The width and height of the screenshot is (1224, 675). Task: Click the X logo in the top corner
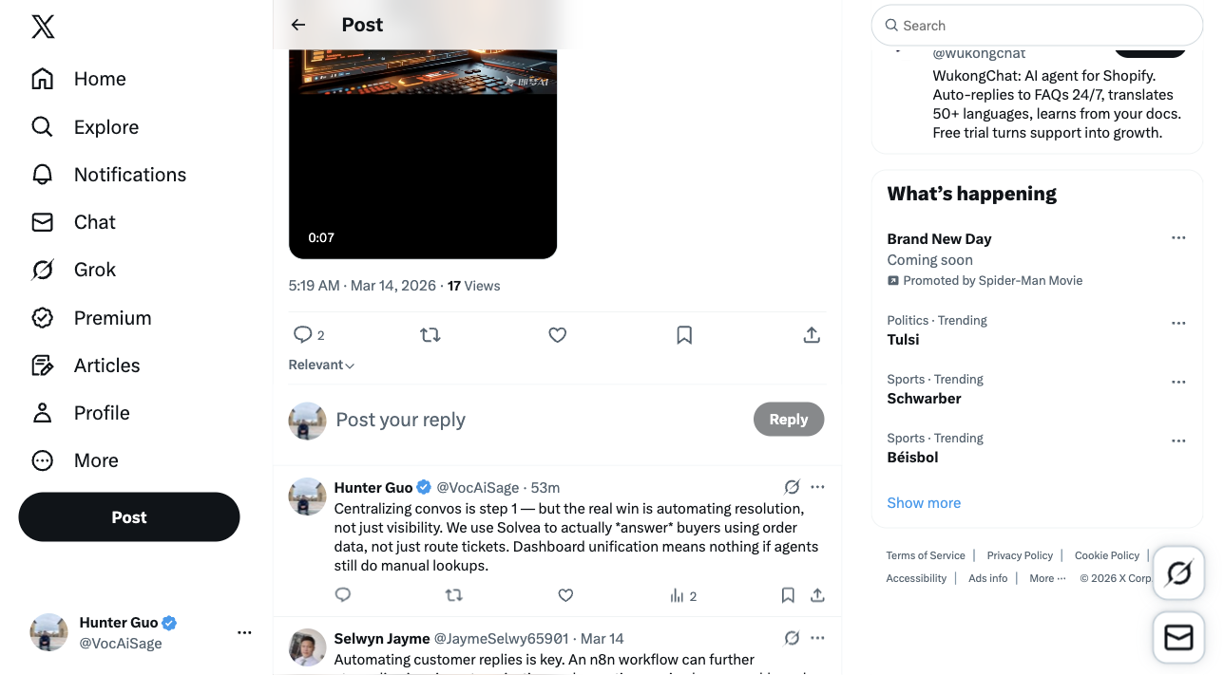click(x=43, y=27)
